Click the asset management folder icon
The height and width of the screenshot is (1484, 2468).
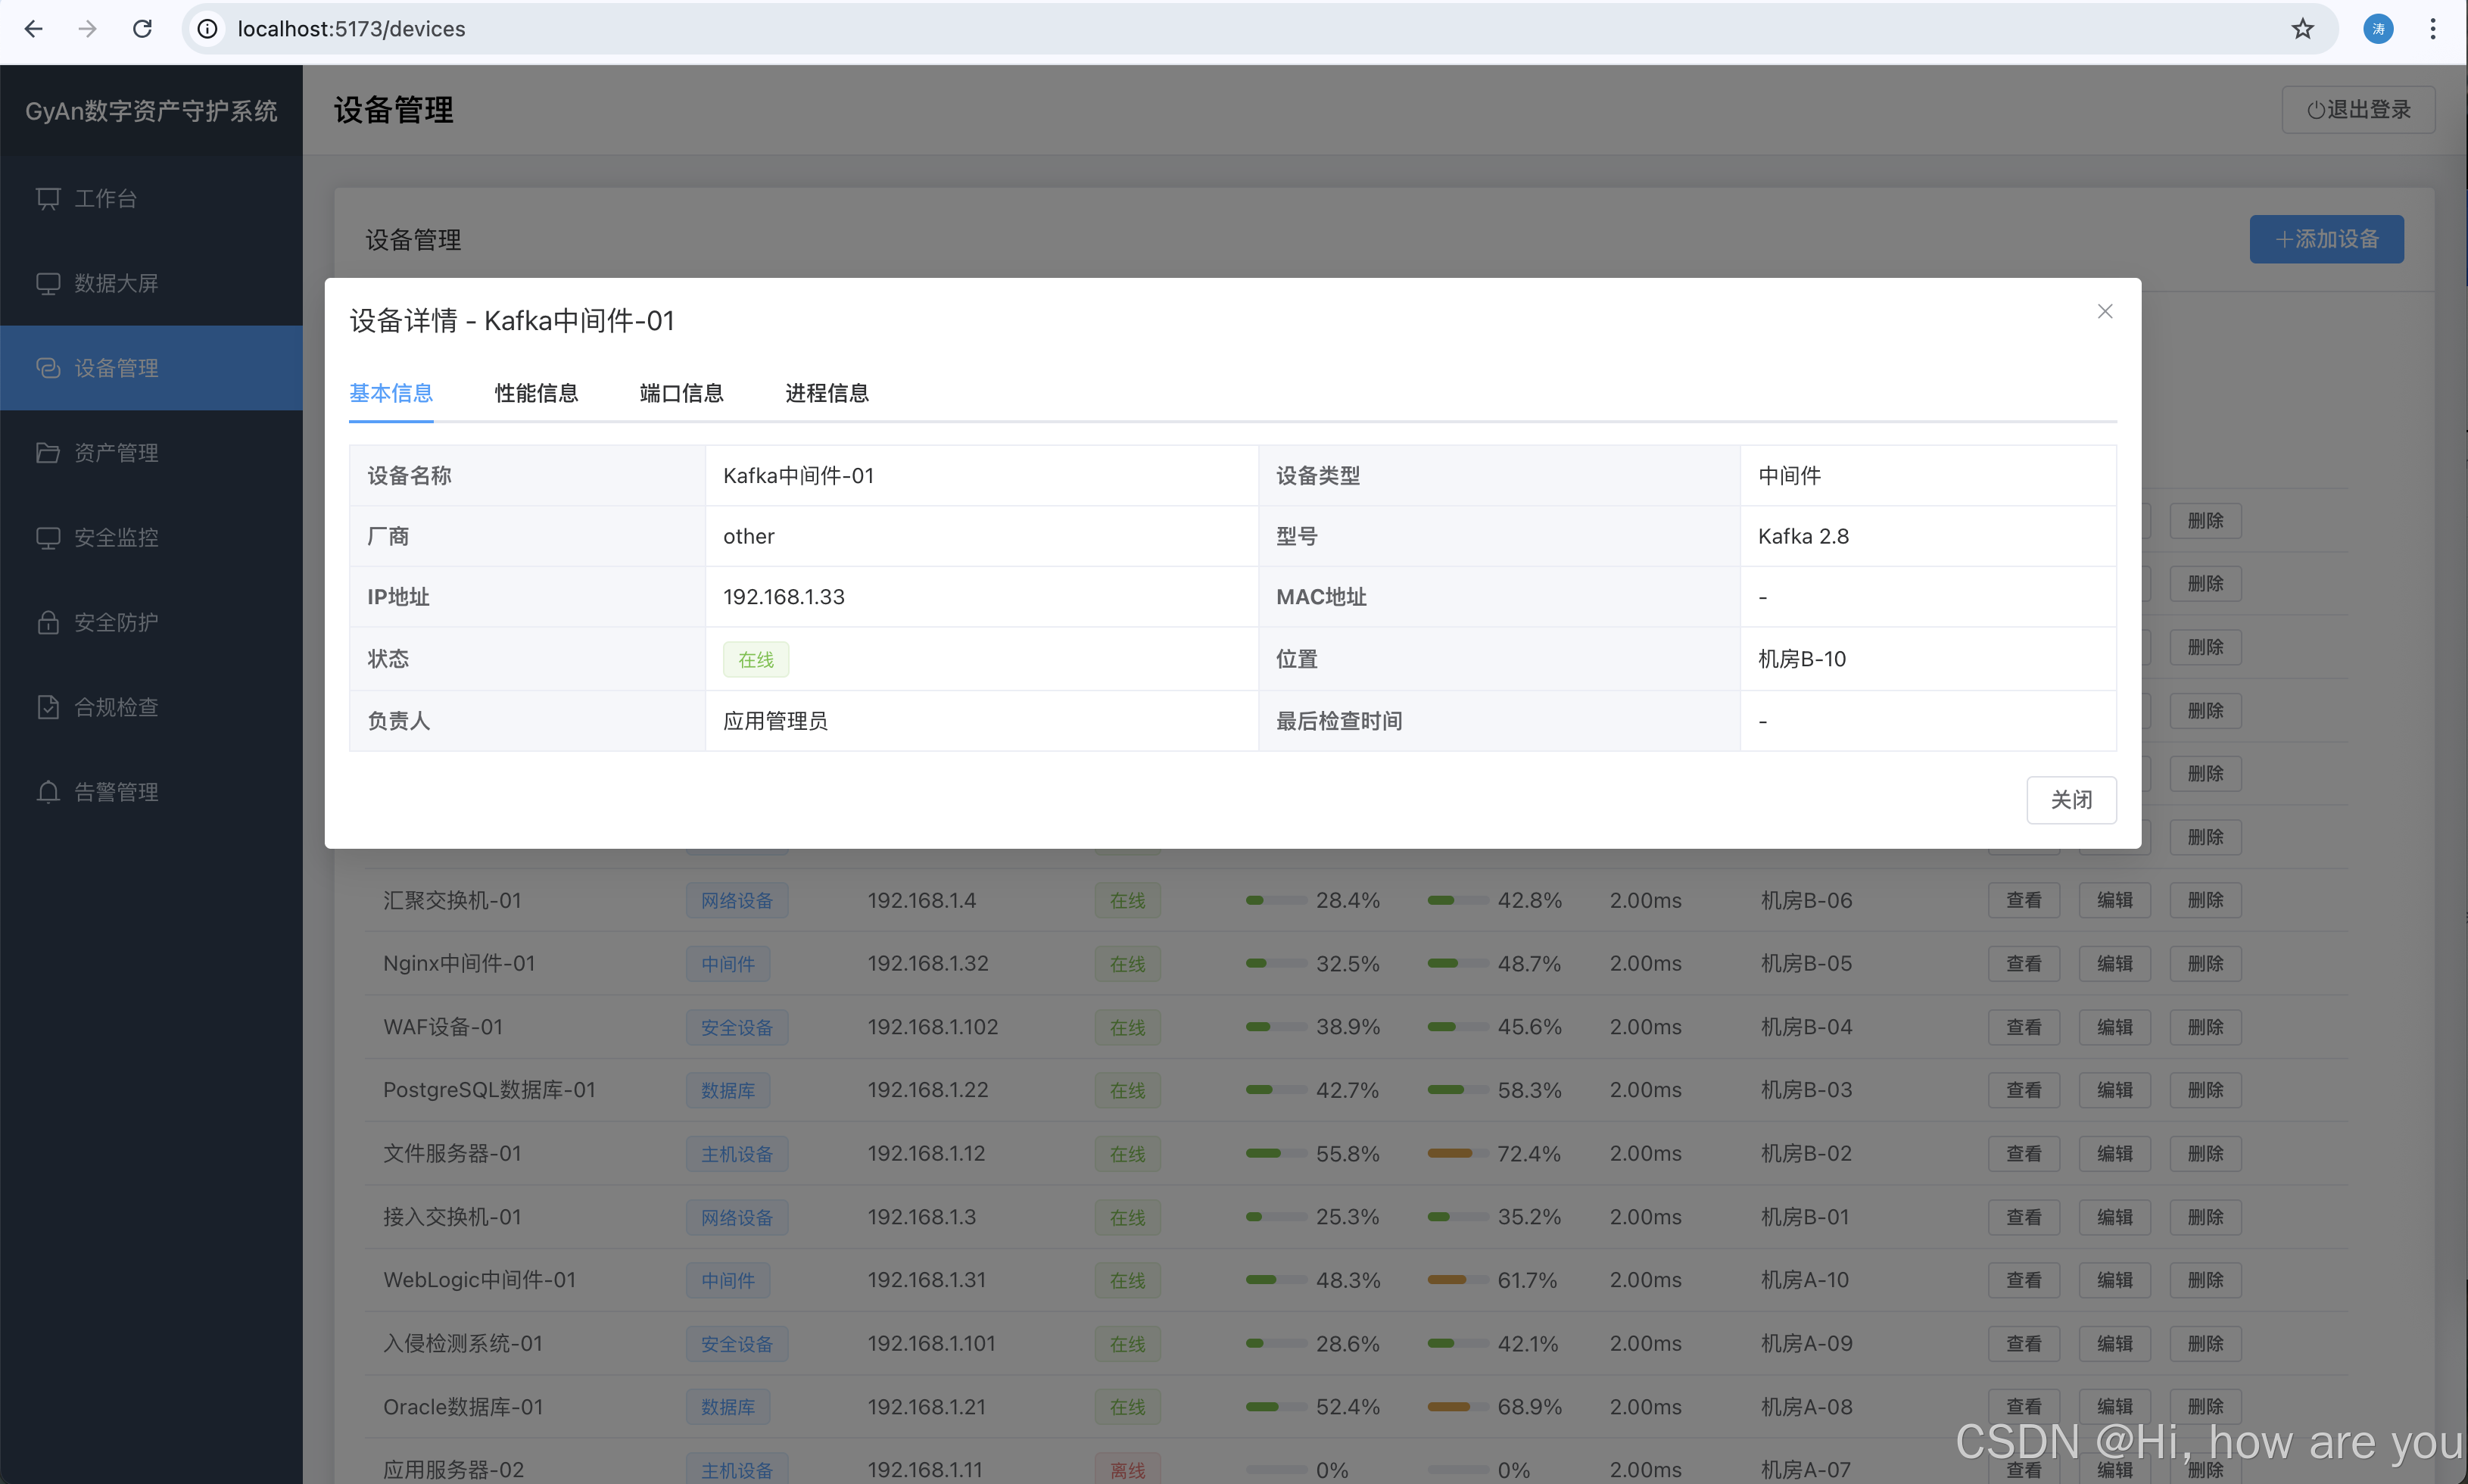coord(48,453)
